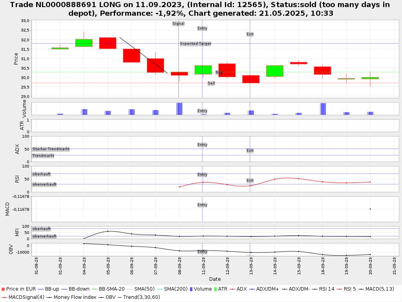Click the MACD data point on 20-09-23
This screenshot has height=302, width=402.
pos(370,209)
